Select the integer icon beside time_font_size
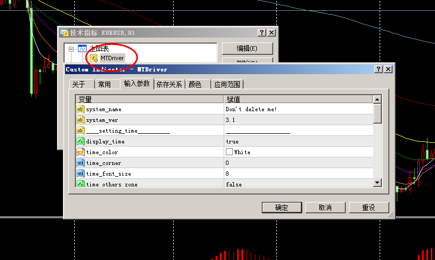The width and height of the screenshot is (435, 260). click(x=80, y=174)
